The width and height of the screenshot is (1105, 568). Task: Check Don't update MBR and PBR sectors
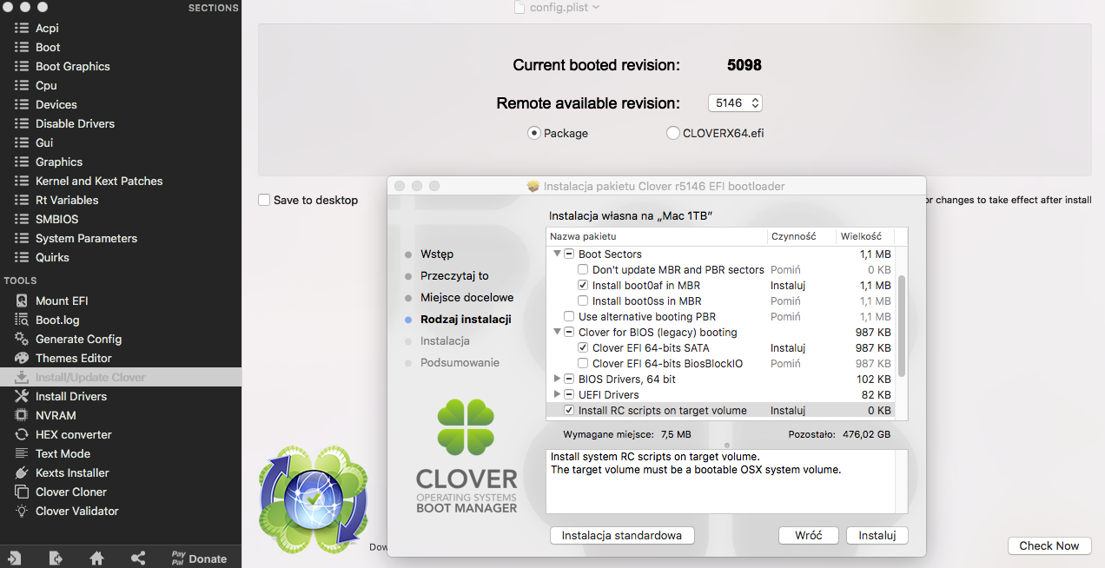tap(583, 270)
